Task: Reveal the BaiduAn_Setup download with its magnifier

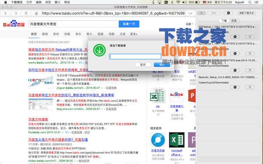Action: tap(235, 87)
